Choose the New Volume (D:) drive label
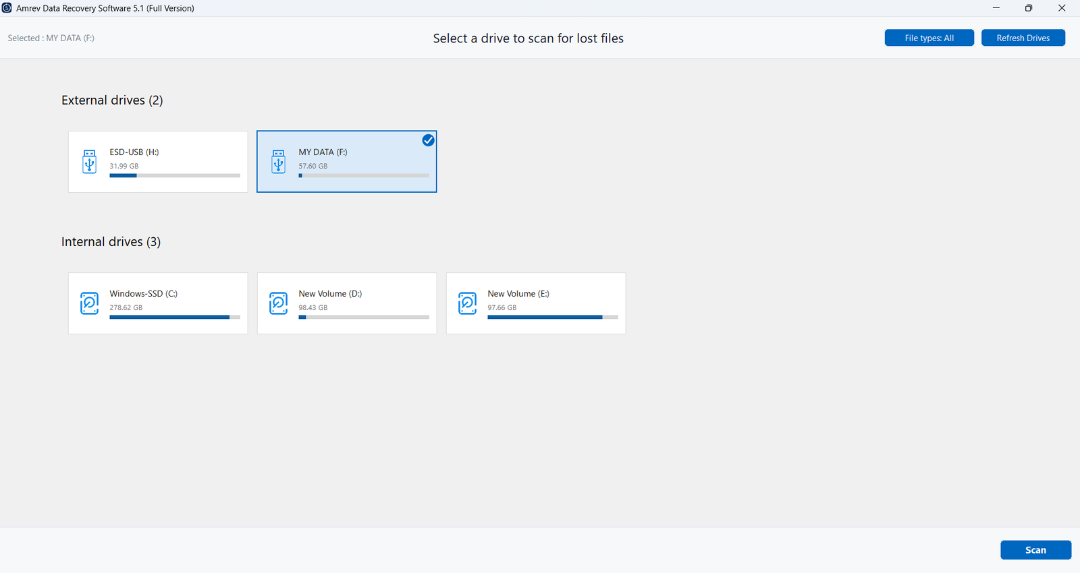The image size is (1080, 573). tap(330, 294)
